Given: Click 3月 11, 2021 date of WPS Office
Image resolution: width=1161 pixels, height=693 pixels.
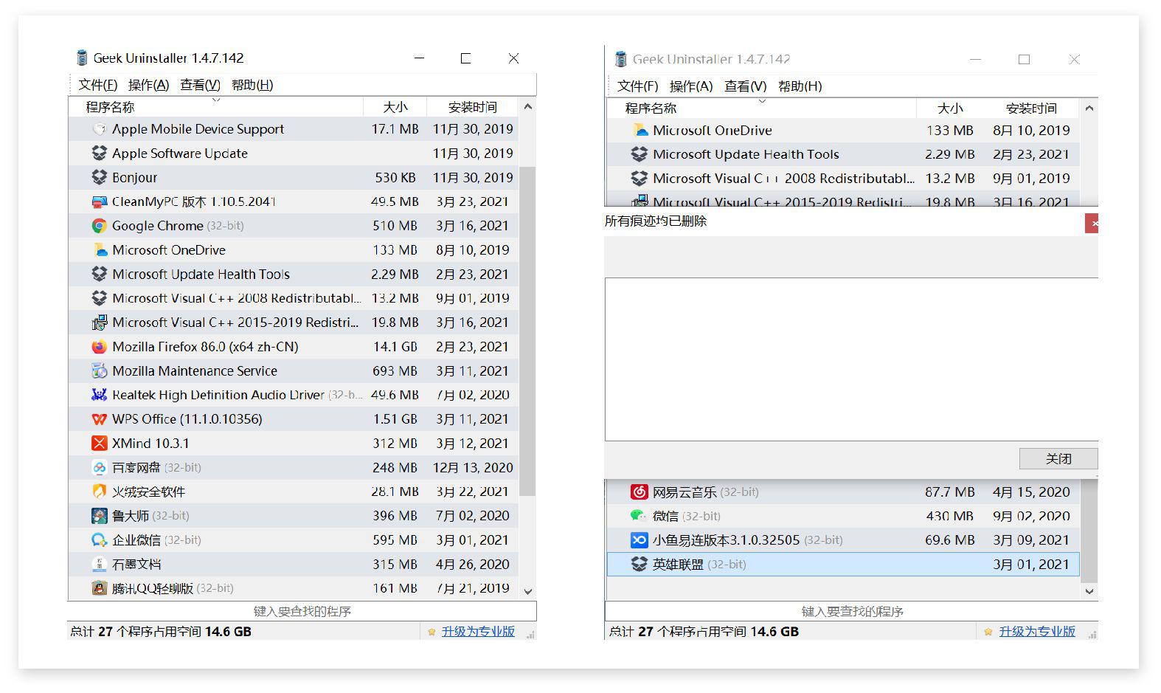Looking at the screenshot, I should pos(472,419).
